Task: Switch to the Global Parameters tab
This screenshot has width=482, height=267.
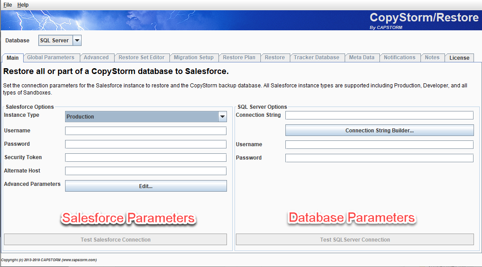Action: pos(51,58)
